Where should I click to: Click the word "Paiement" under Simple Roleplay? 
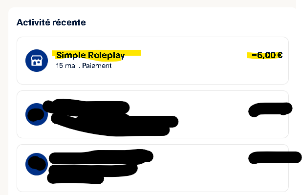click(x=97, y=65)
